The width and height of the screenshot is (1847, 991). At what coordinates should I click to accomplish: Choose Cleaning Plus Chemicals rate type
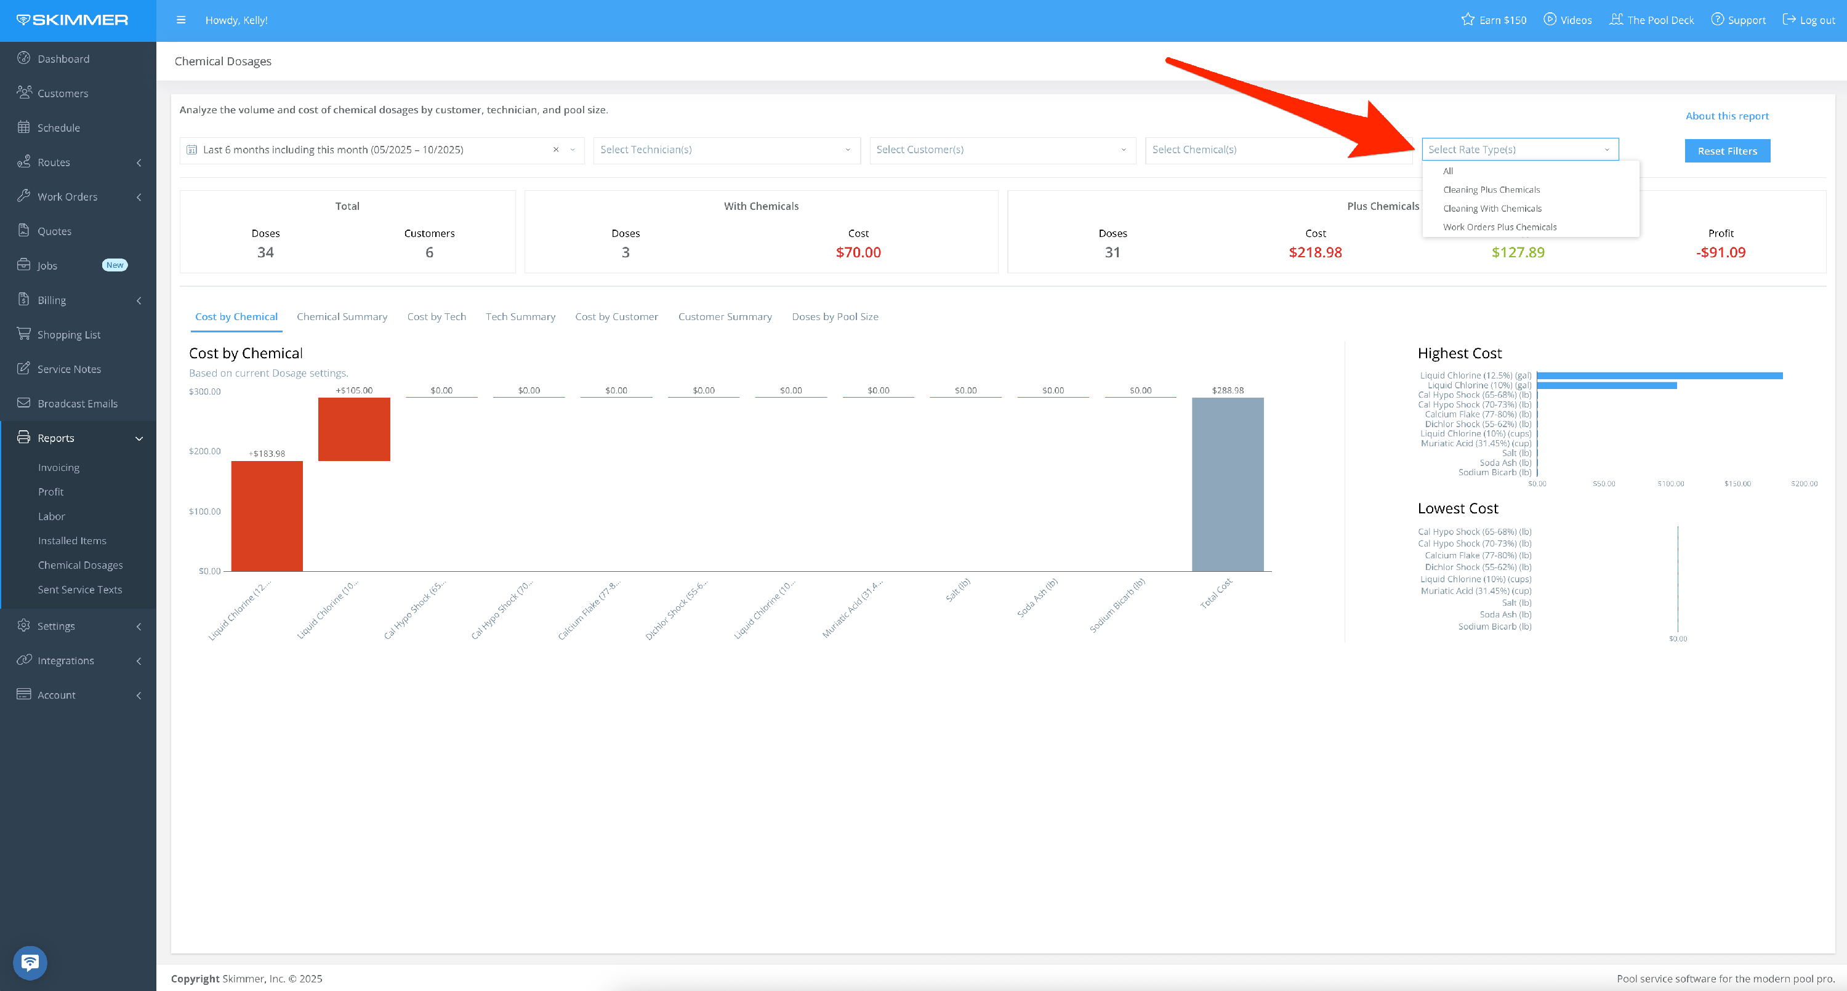[x=1491, y=190]
